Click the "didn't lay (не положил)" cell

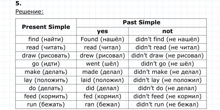(167, 80)
